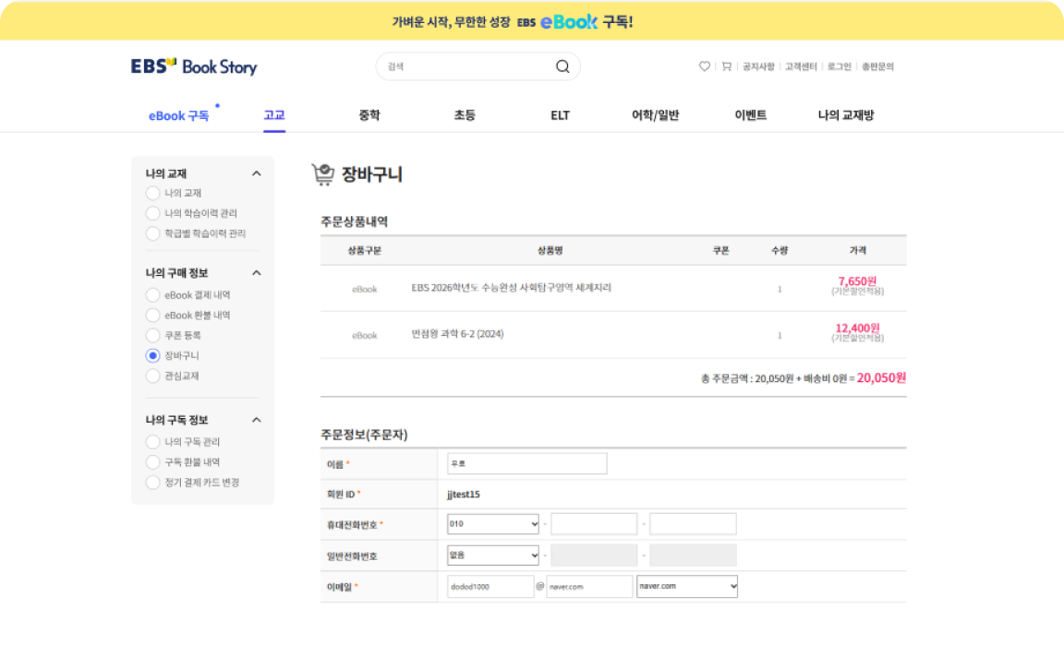The width and height of the screenshot is (1064, 657).
Task: Click the cart icon beside 장바구니 heading
Action: click(323, 174)
